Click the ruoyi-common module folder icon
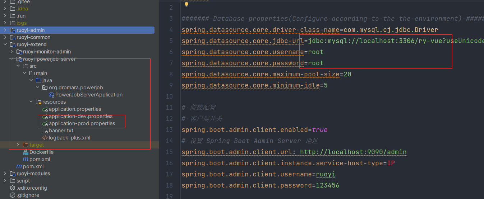 13,37
